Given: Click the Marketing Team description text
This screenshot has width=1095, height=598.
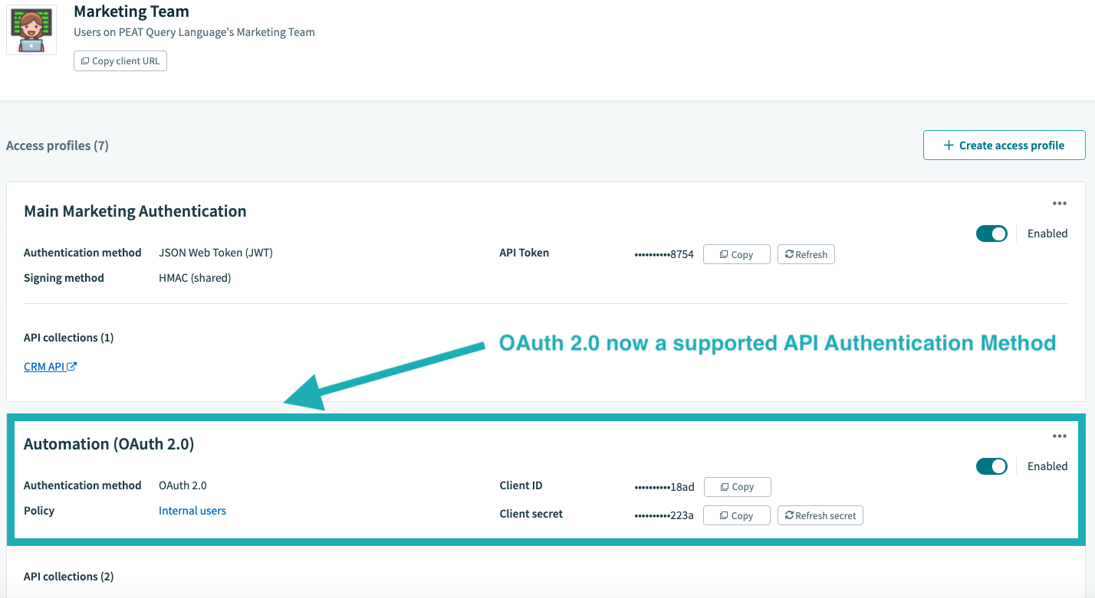Looking at the screenshot, I should pyautogui.click(x=194, y=32).
